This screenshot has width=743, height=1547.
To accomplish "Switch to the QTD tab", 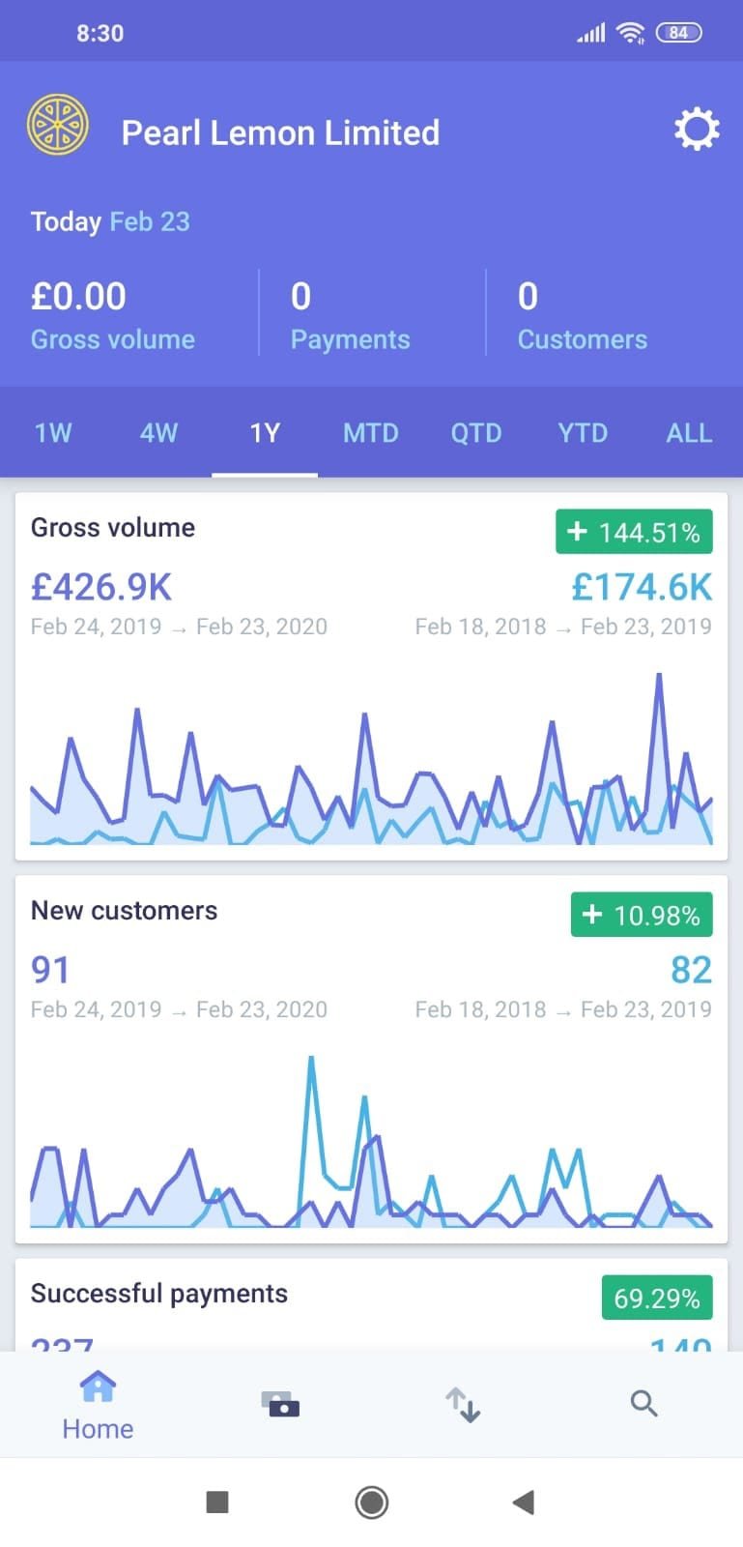I will coord(476,432).
